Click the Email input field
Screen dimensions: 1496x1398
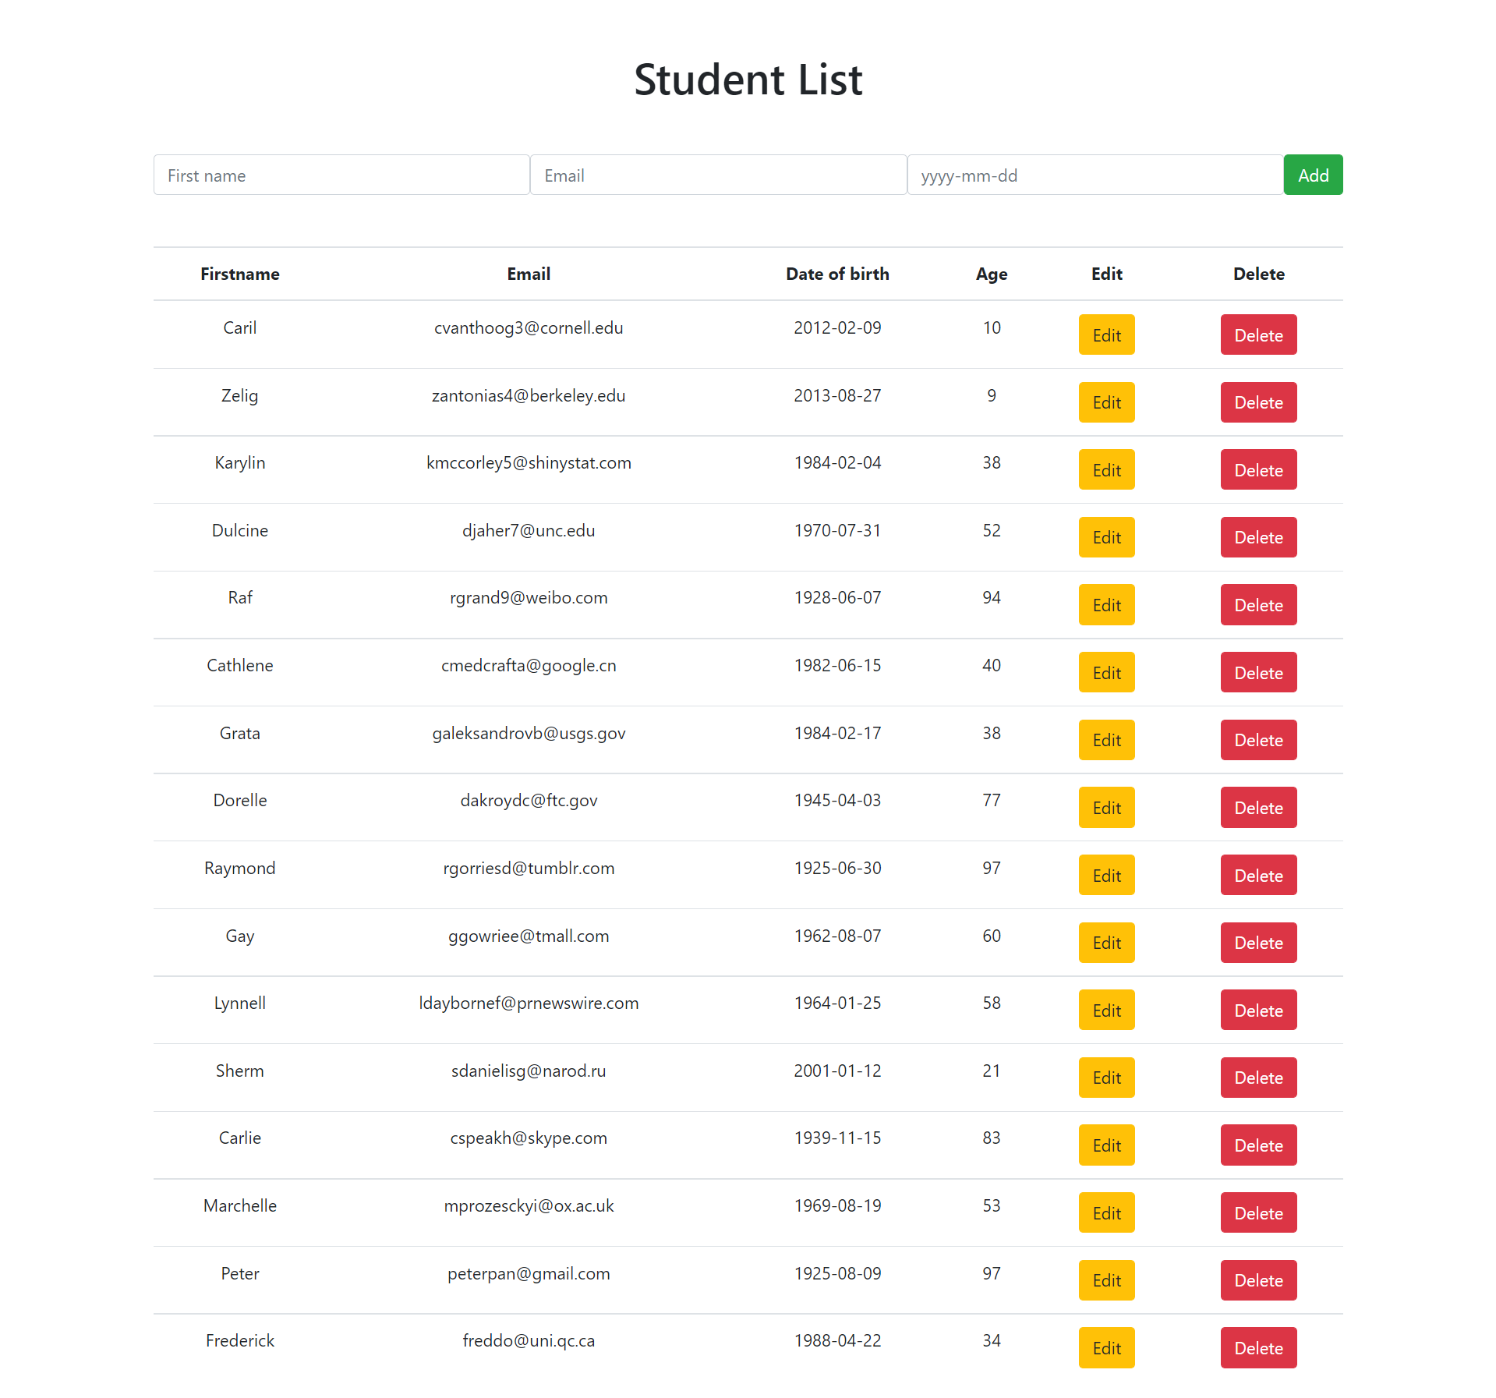click(x=717, y=175)
